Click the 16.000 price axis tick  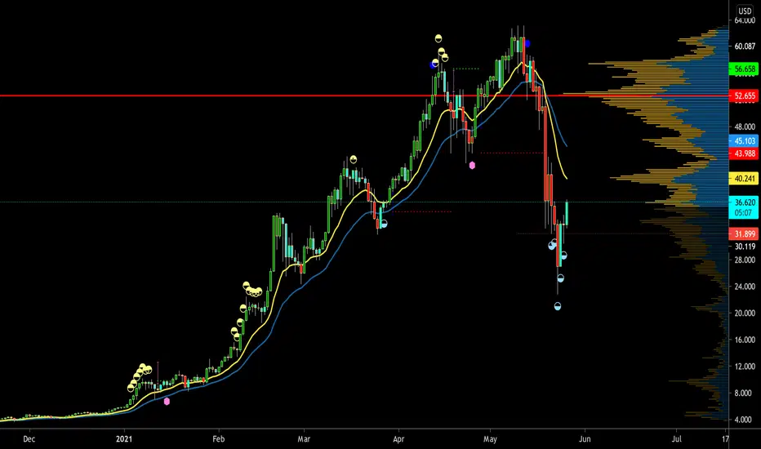pyautogui.click(x=745, y=340)
